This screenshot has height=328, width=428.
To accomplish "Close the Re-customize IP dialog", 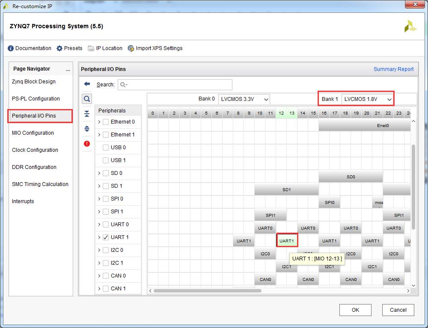I will coord(415,5).
